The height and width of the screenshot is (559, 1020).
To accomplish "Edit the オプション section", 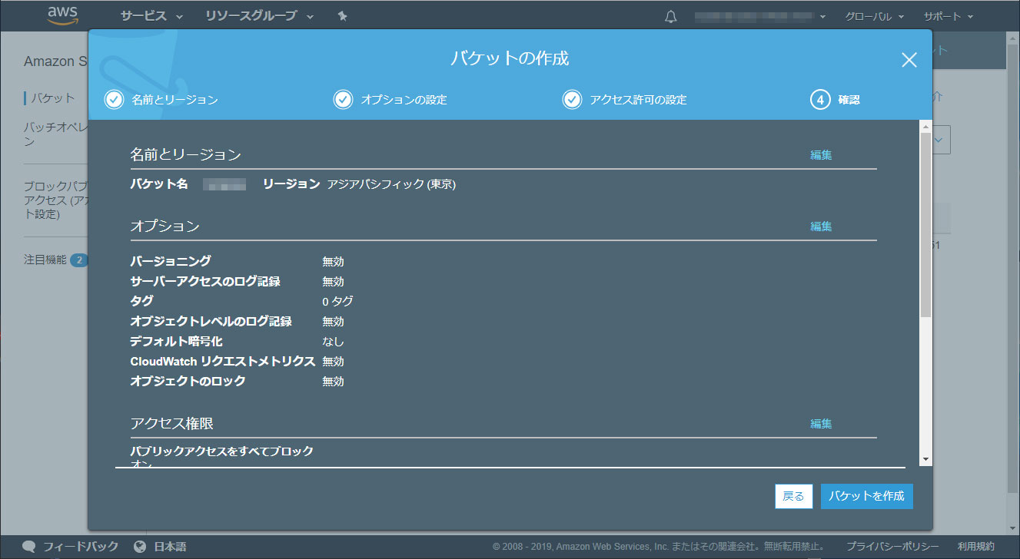I will [x=821, y=227].
